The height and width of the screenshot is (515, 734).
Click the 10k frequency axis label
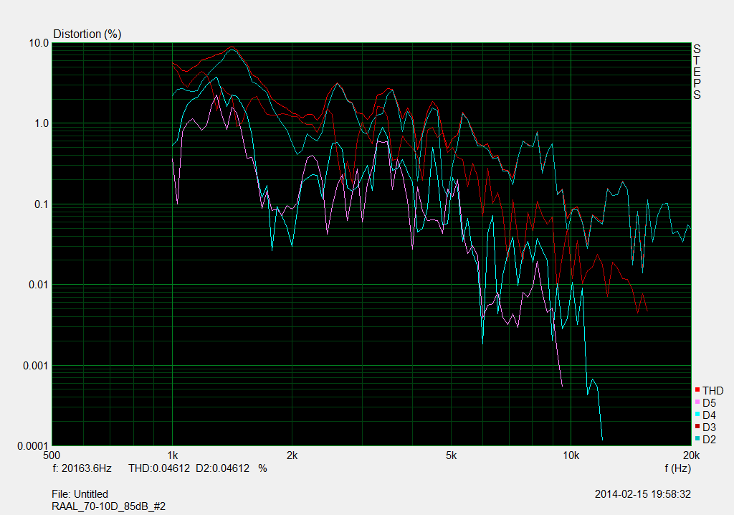(571, 455)
